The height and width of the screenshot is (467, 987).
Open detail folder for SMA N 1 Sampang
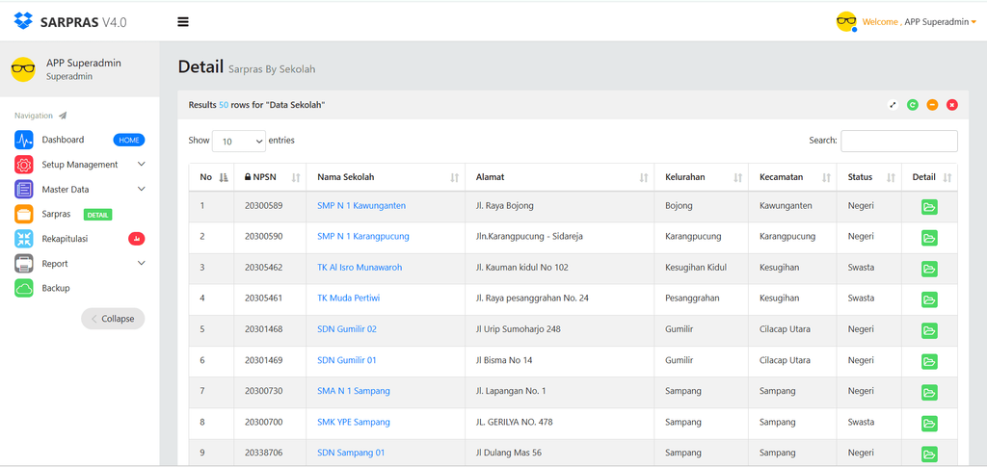tap(929, 392)
